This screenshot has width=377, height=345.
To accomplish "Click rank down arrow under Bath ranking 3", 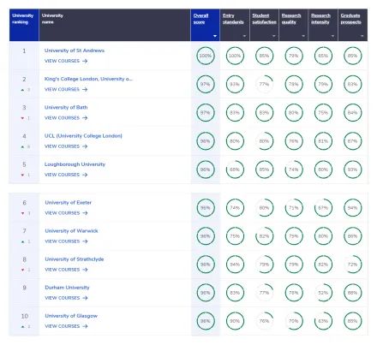I will click(22, 118).
